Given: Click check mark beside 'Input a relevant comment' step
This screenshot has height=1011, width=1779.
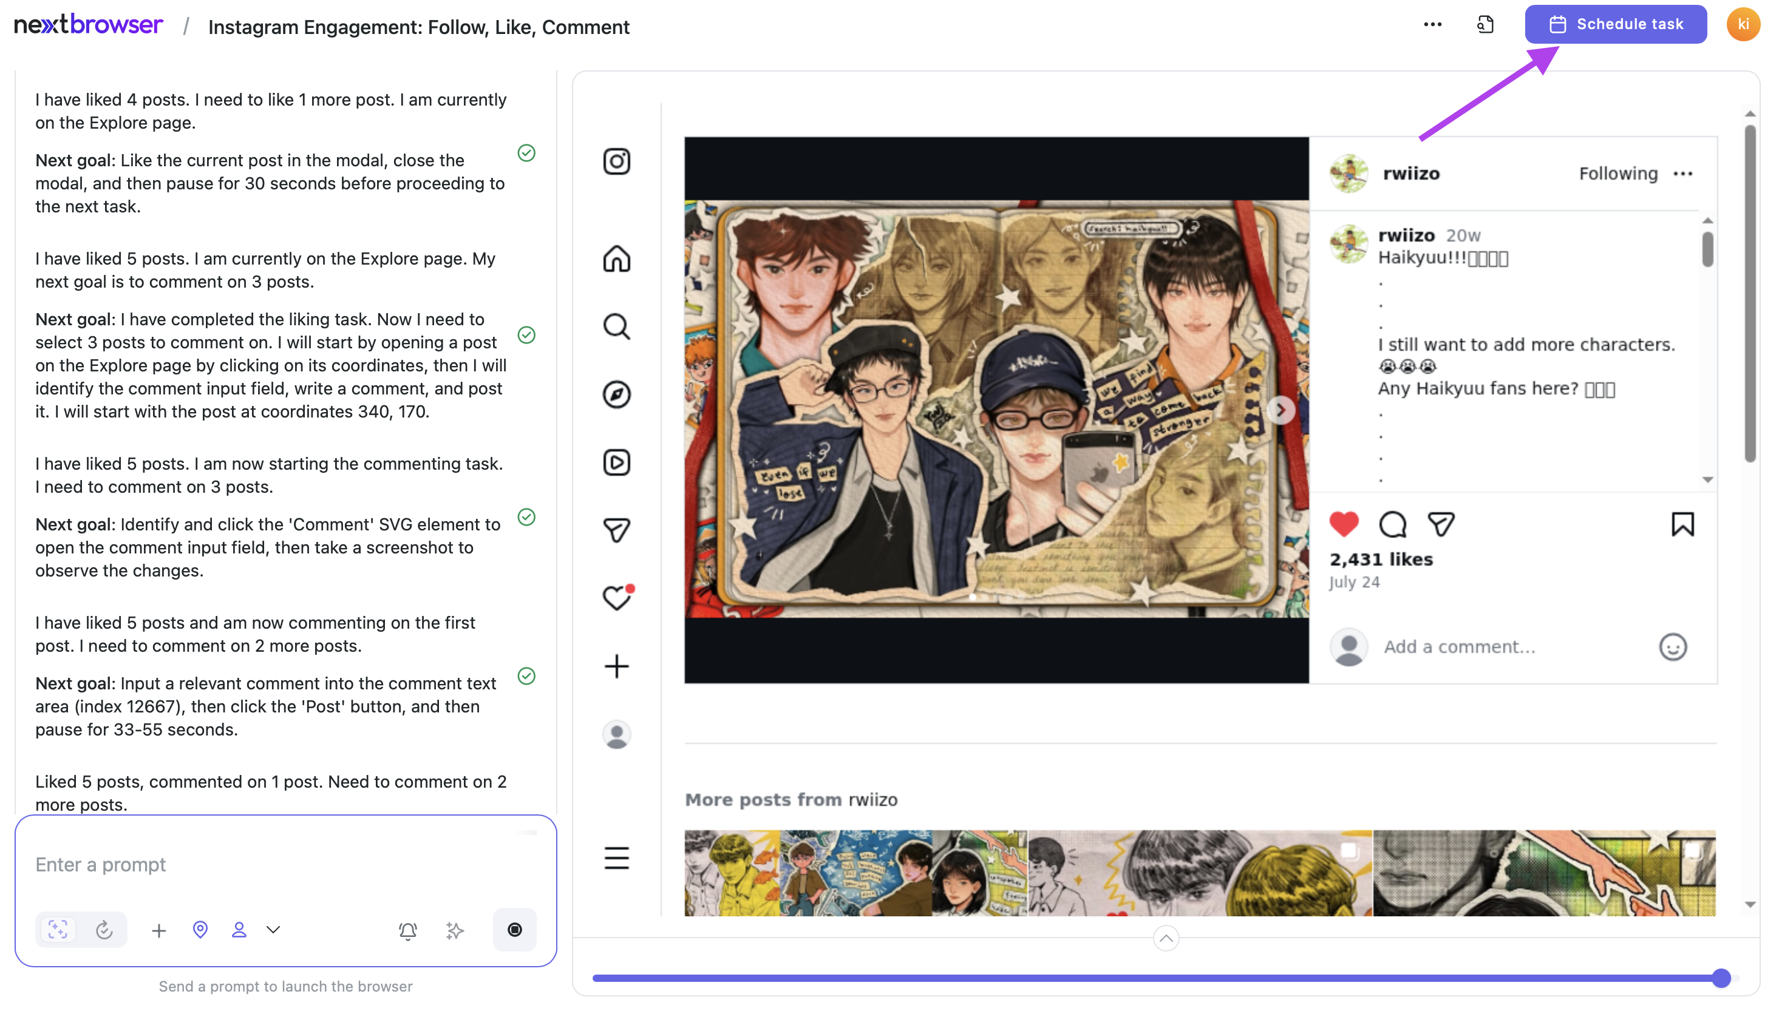Looking at the screenshot, I should (526, 676).
